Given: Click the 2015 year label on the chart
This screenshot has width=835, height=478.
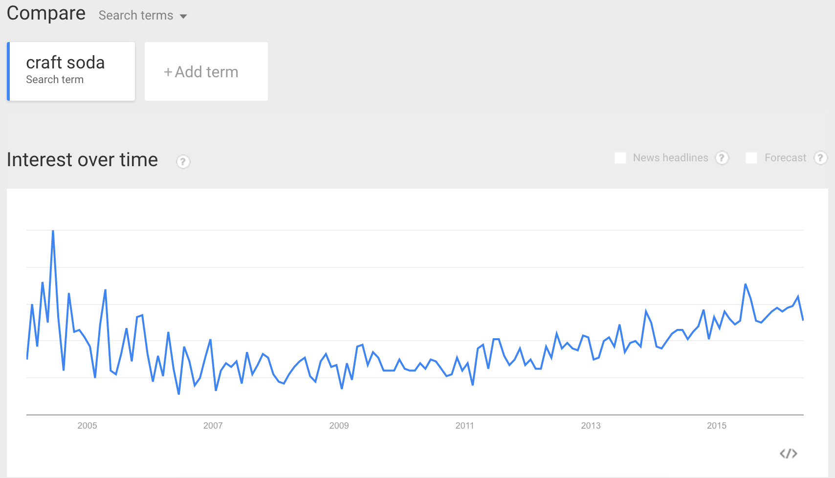Looking at the screenshot, I should (716, 426).
